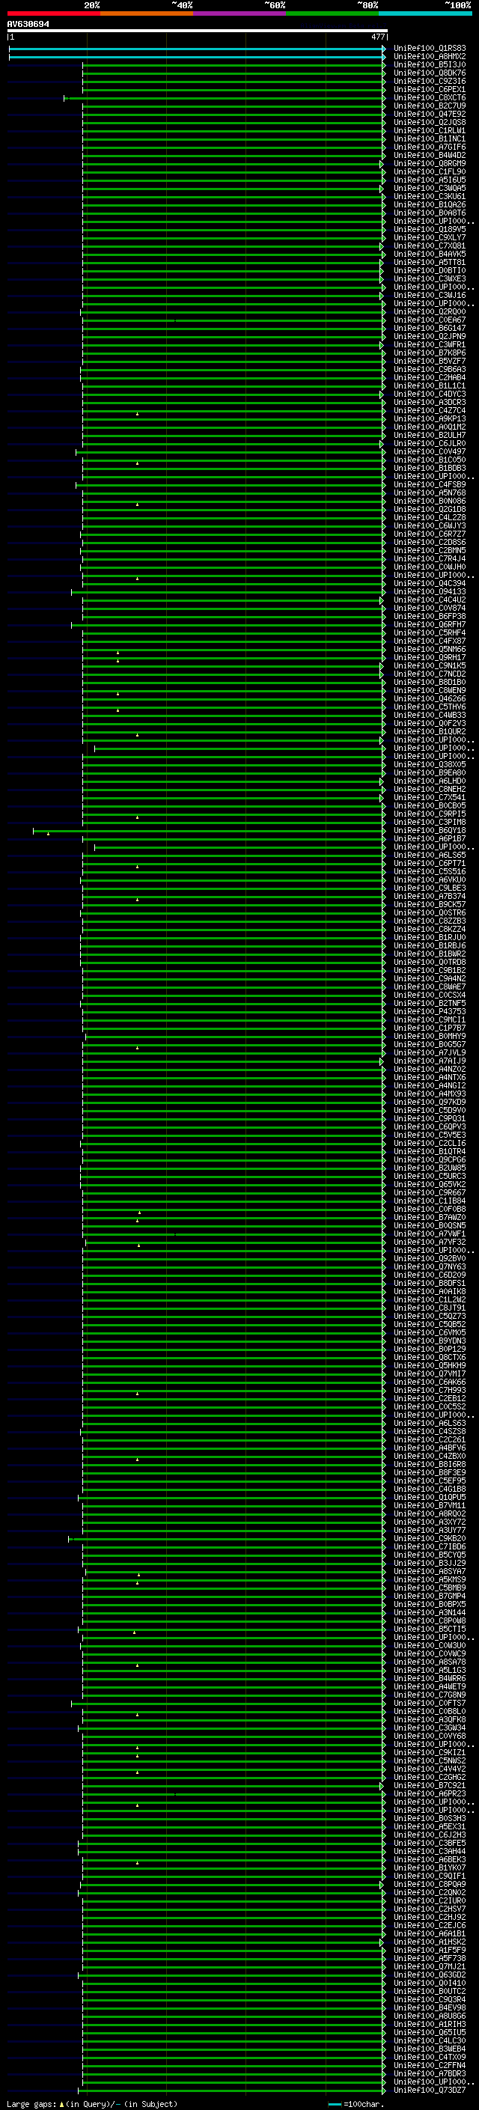Open hit UniRef100_Q8DK76
This screenshot has width=479, height=2110.
[430, 73]
